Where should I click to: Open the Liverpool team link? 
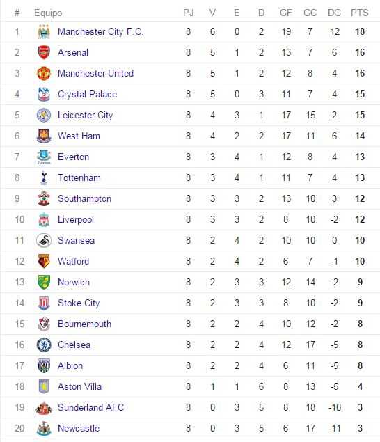(76, 219)
